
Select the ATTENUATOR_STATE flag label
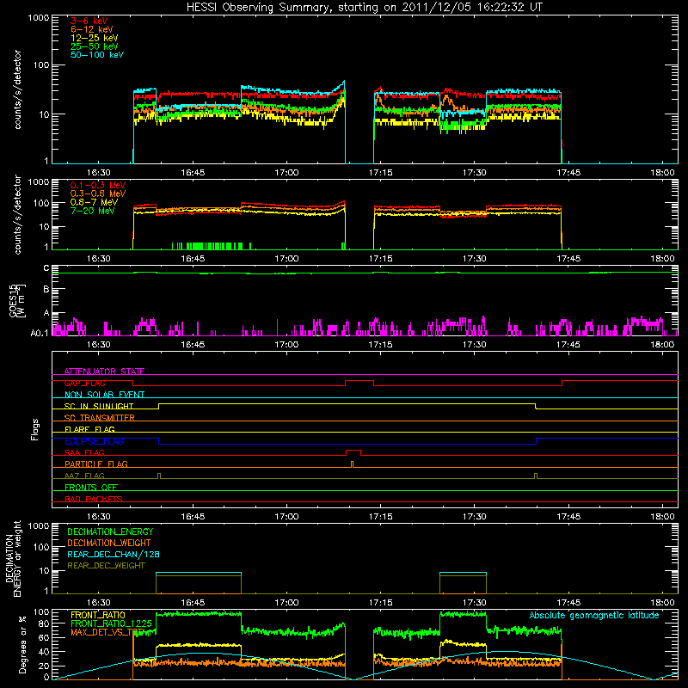click(104, 372)
